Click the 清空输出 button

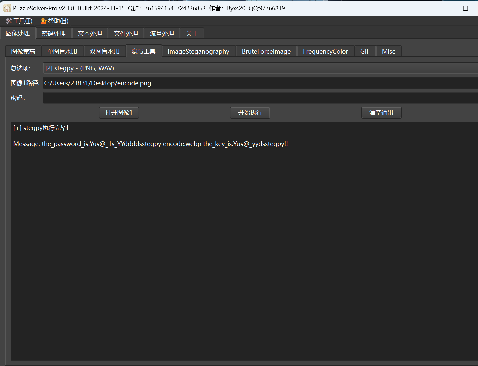(x=381, y=113)
